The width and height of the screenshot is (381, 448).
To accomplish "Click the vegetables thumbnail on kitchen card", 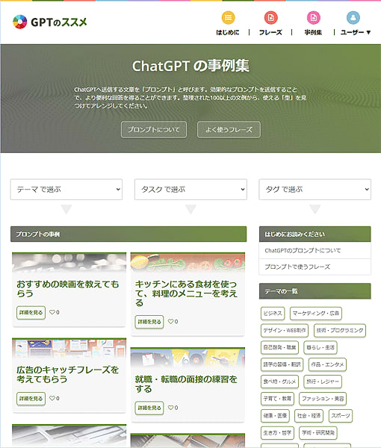I will pyautogui.click(x=188, y=263).
